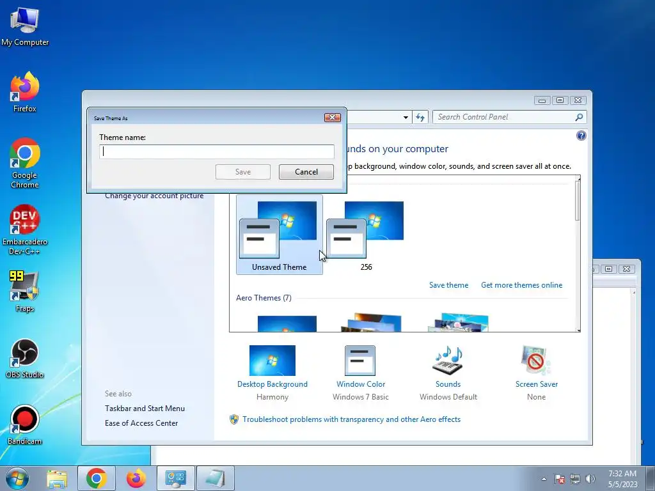Open the clock showing 7:32 AM
This screenshot has height=491, width=655.
(x=622, y=479)
